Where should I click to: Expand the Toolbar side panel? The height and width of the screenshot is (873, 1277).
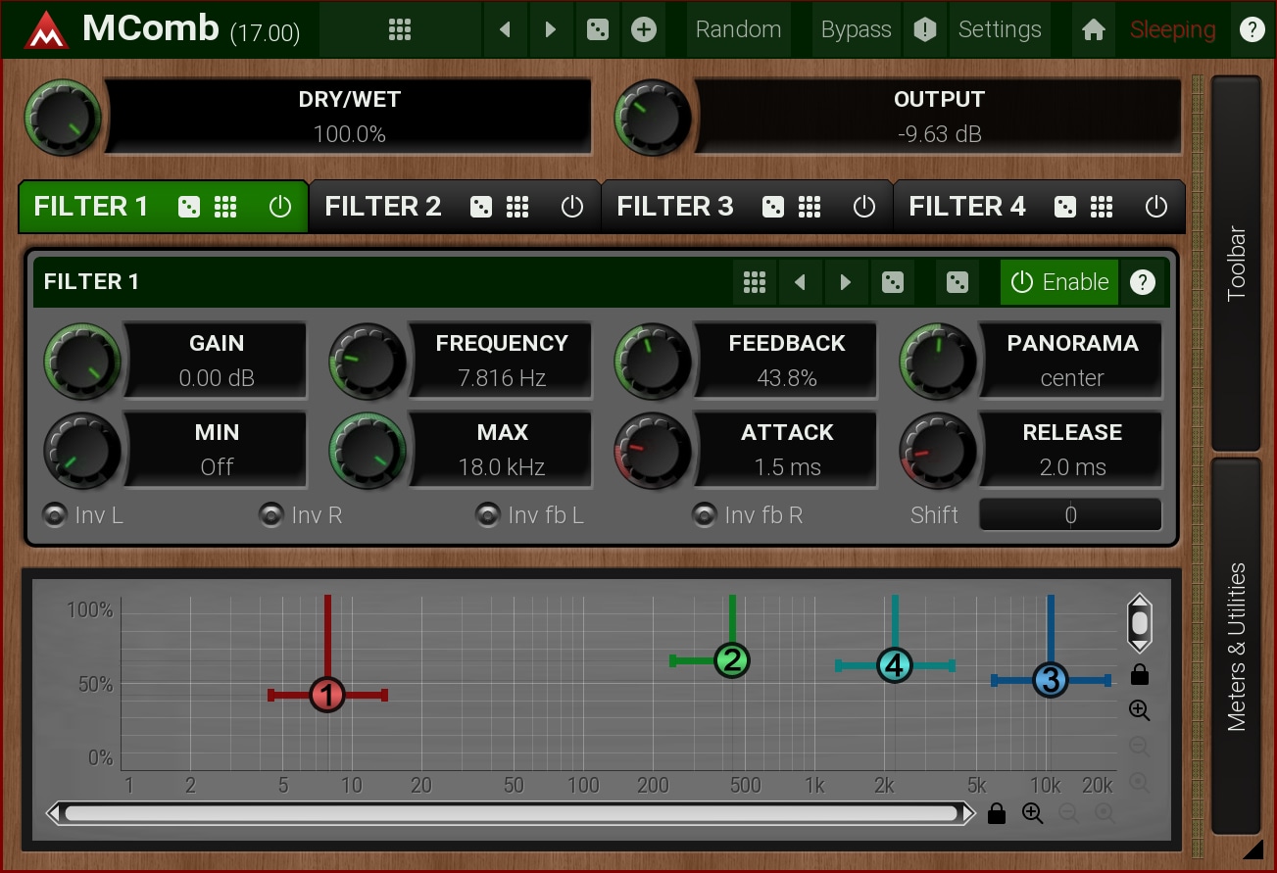click(1237, 263)
